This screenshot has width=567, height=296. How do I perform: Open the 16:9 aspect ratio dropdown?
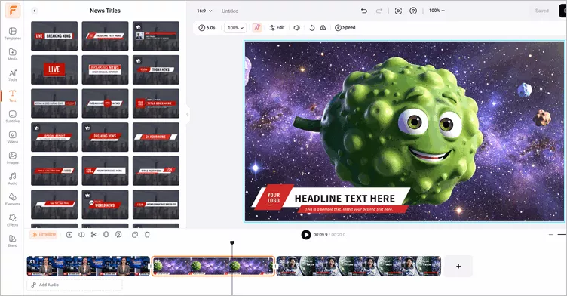pos(204,11)
